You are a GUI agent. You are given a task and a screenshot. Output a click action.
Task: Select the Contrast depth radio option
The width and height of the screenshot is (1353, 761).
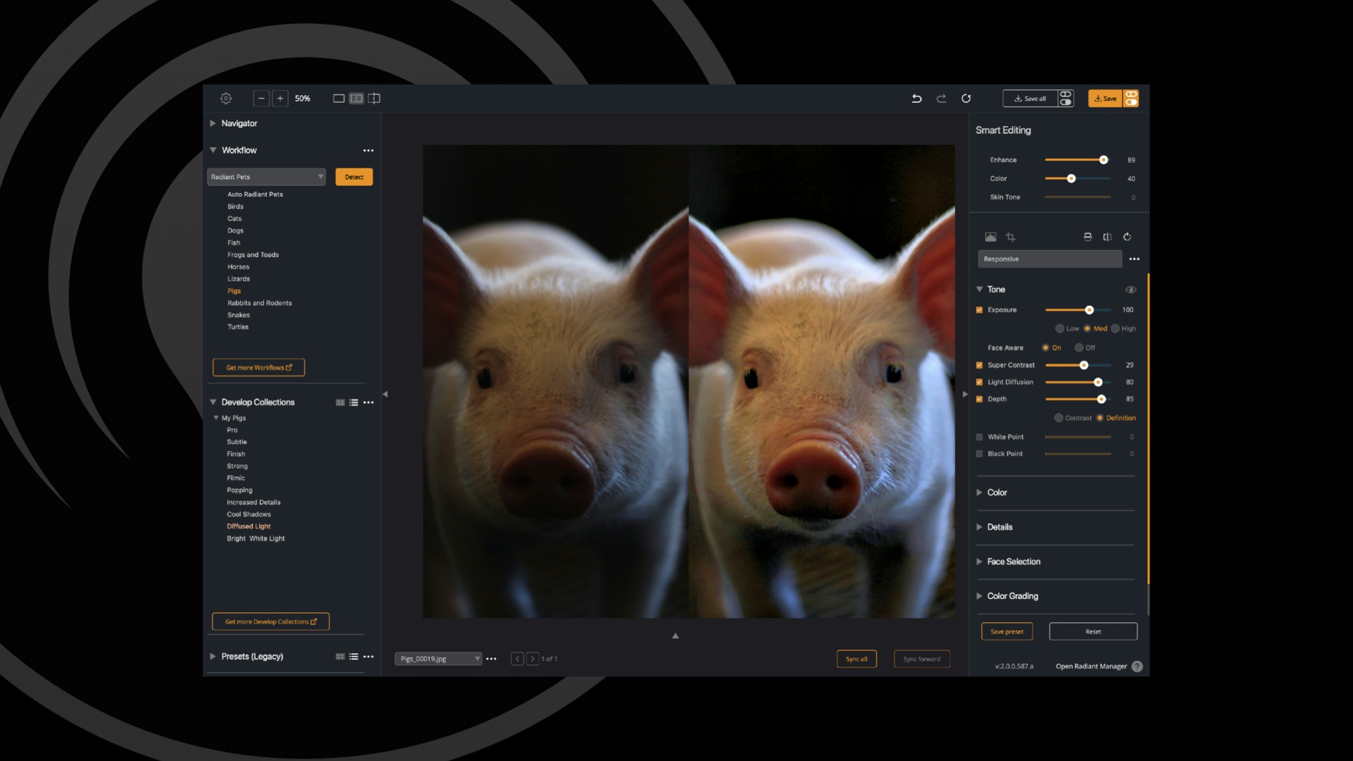1058,419
